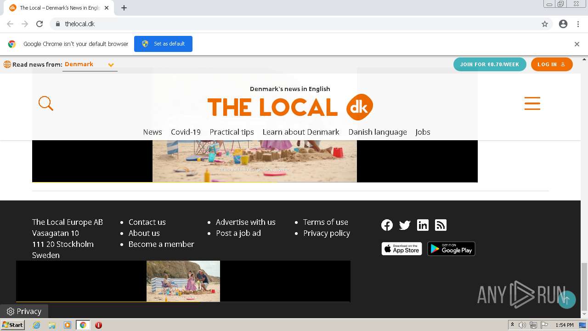Go forward in browser history

click(x=25, y=24)
